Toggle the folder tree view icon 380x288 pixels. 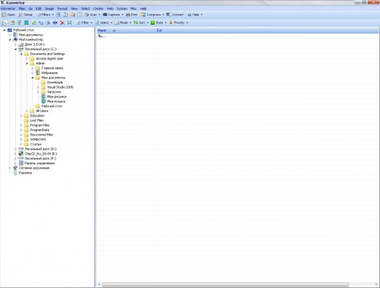[x=4, y=23]
